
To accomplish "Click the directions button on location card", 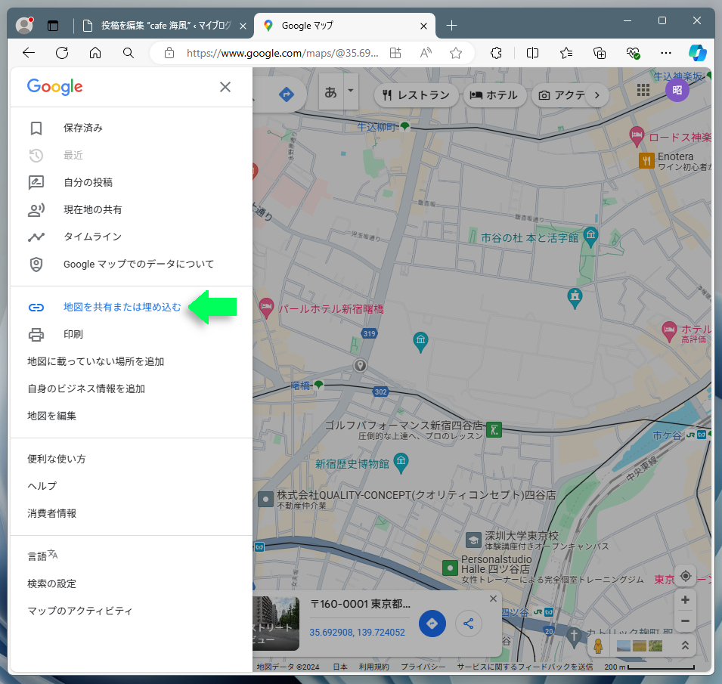I will click(x=432, y=624).
